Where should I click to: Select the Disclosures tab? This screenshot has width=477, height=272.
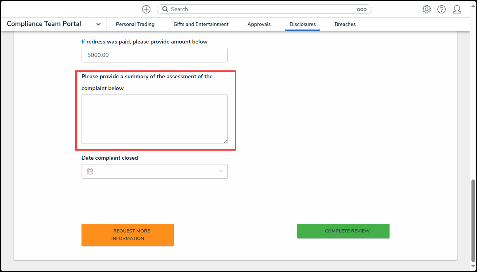click(x=302, y=24)
